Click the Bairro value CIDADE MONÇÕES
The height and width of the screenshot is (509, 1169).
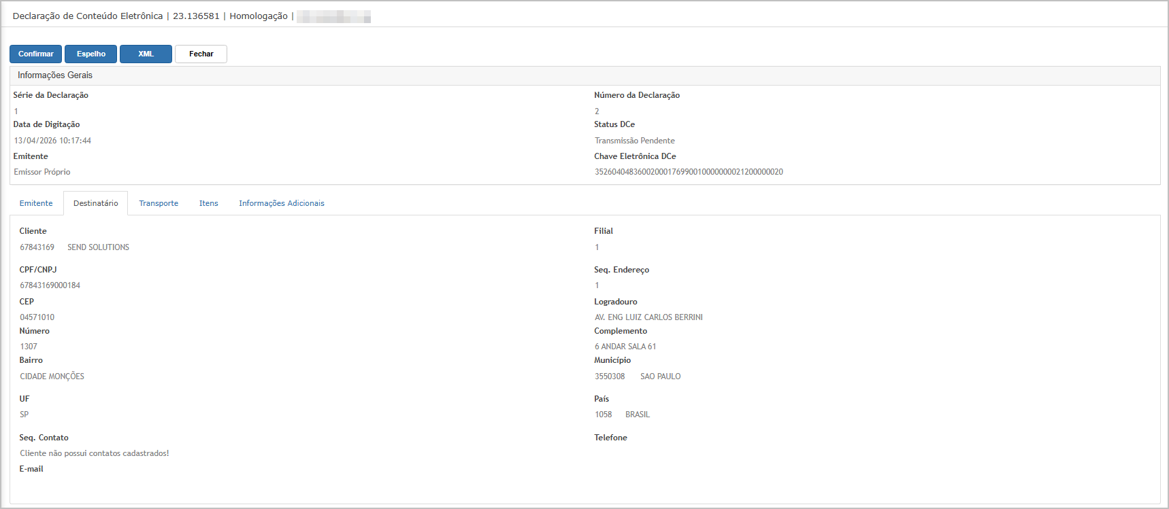[x=52, y=376]
